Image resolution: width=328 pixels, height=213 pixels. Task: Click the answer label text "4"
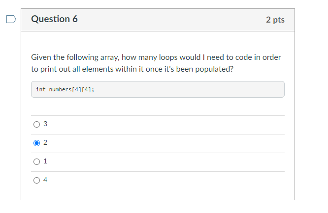pos(45,180)
